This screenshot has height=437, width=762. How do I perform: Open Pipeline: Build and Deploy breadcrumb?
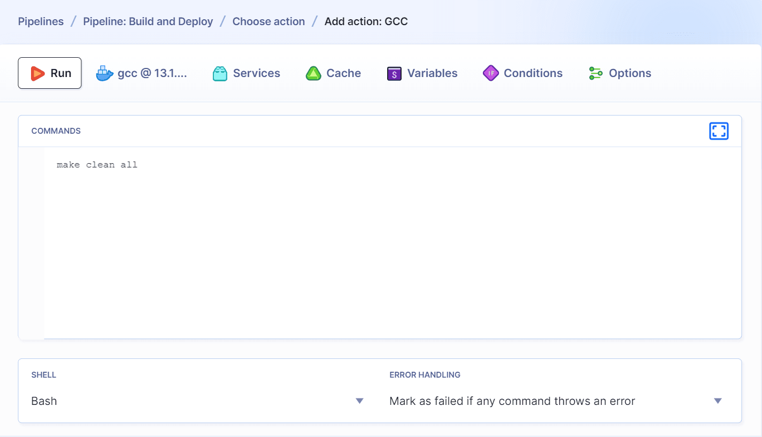click(x=148, y=21)
